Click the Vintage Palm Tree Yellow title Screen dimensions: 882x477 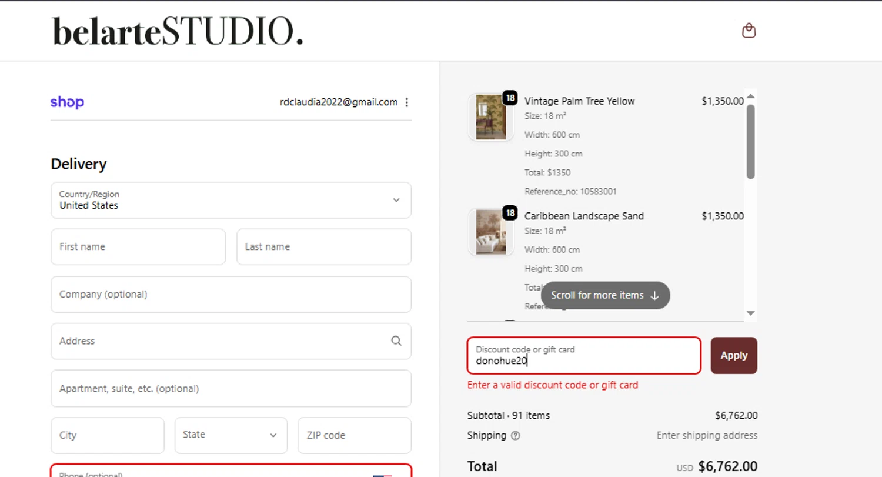click(580, 101)
